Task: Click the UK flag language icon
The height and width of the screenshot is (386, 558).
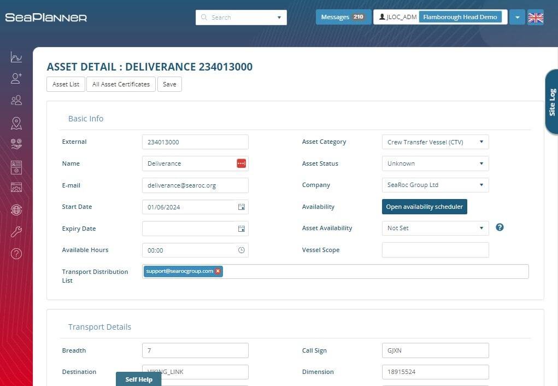Action: [x=536, y=17]
